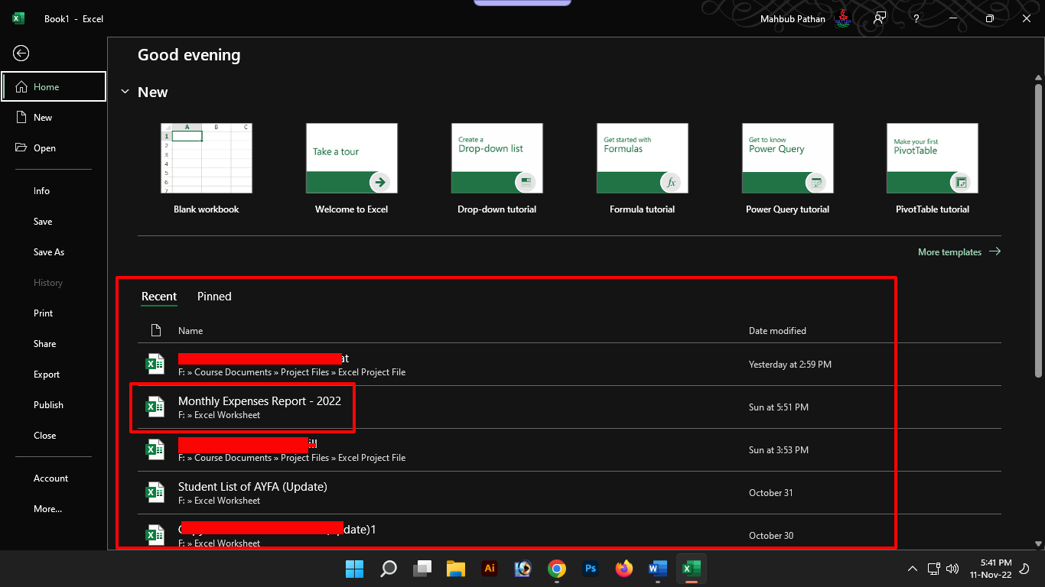1045x587 pixels.
Task: Collapse the New section chevron
Action: tap(125, 92)
